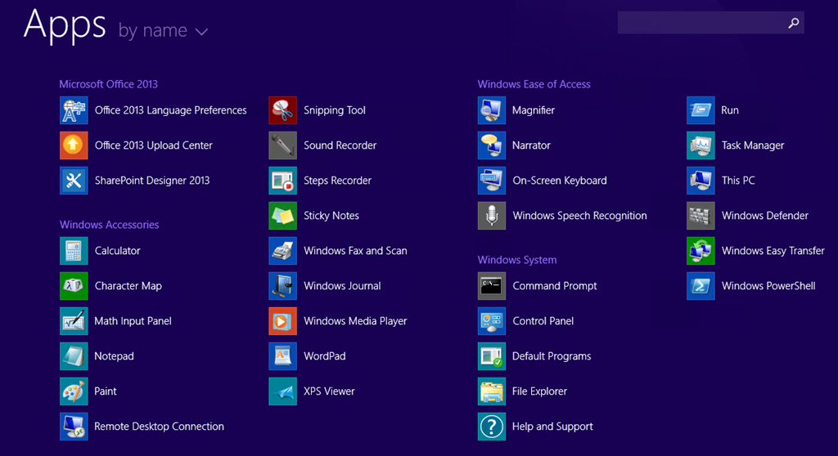Click the sort chevron next to 'by name'
Viewport: 838px width, 456px height.
click(x=201, y=32)
